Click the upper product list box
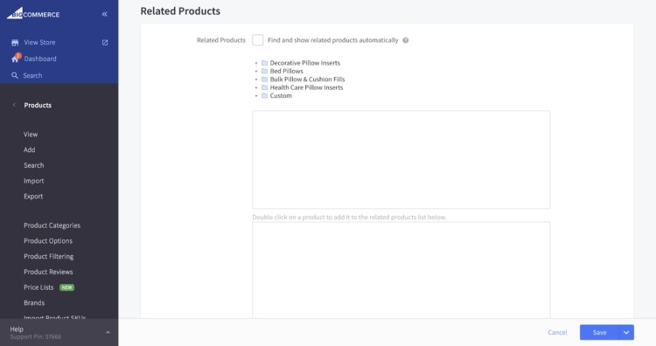 click(401, 160)
